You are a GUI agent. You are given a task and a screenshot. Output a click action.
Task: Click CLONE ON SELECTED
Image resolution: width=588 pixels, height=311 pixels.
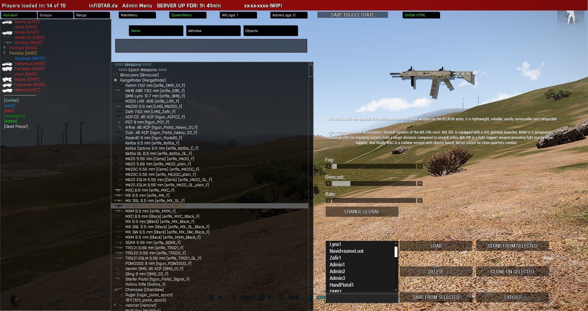click(x=512, y=272)
